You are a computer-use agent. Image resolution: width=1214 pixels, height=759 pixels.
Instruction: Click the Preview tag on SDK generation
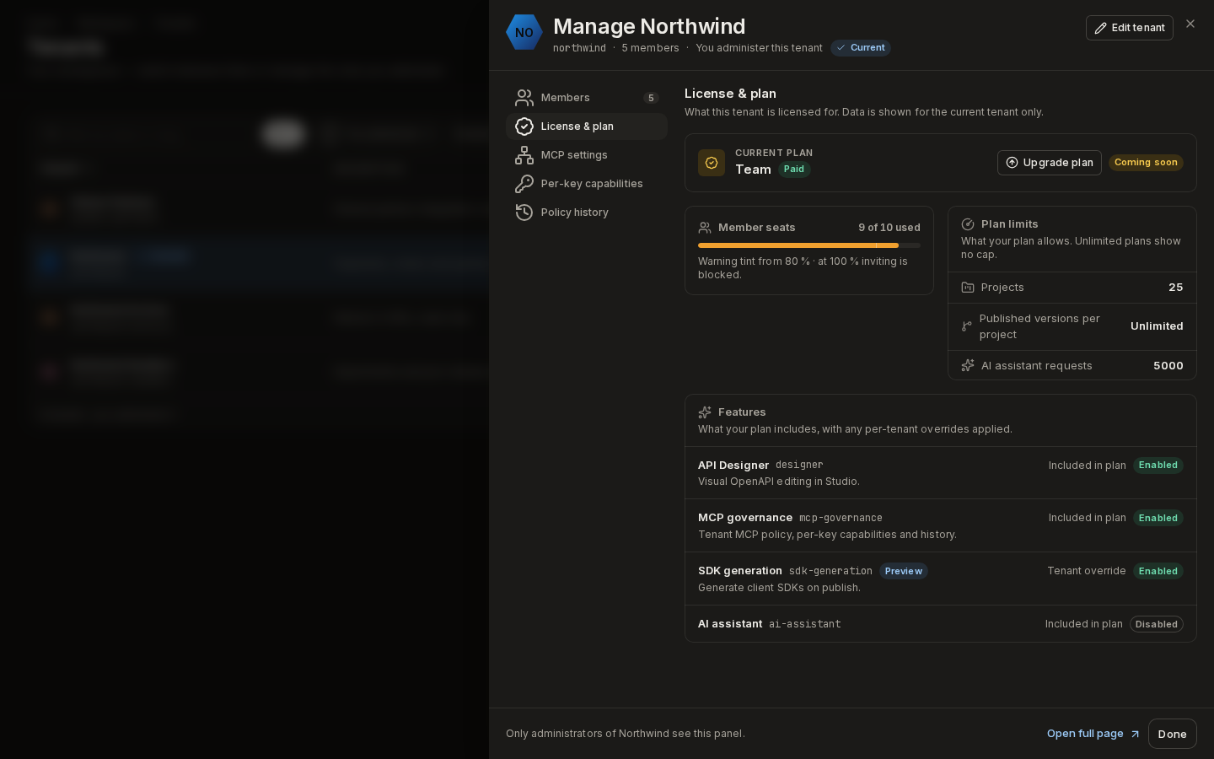click(x=904, y=572)
